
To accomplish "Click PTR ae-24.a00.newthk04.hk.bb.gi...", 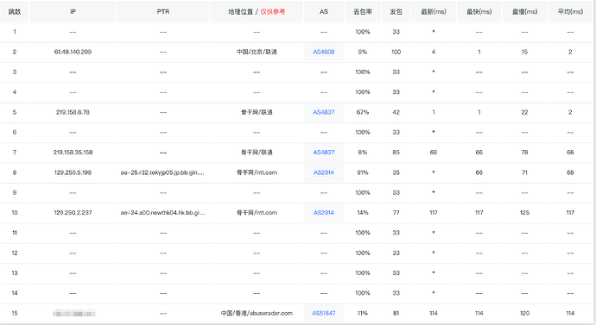I will pyautogui.click(x=162, y=213).
